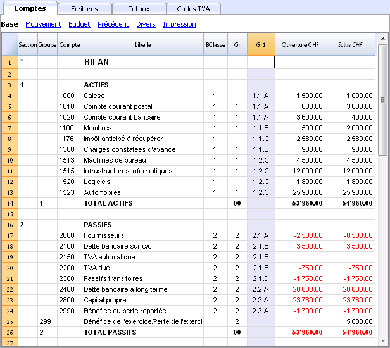Click the -54'960.00 total passifs solde
Screen dimensions: 390x348
[356, 332]
